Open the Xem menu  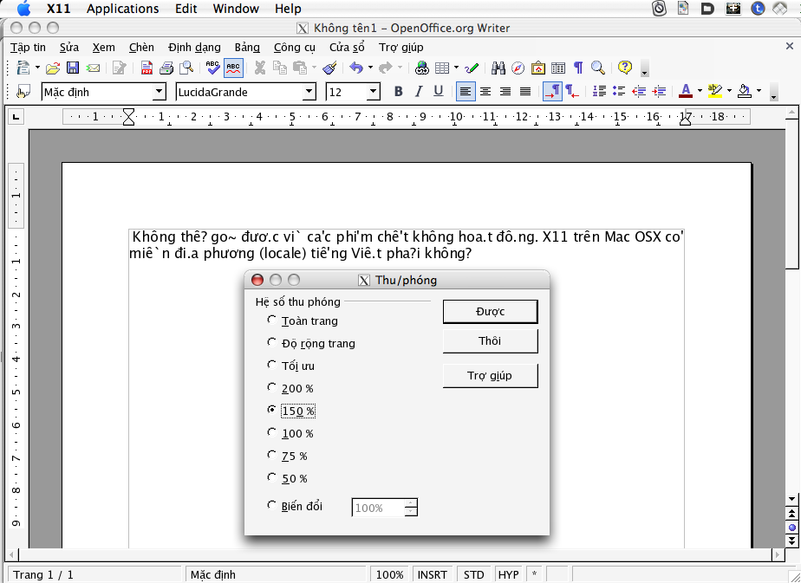point(104,48)
